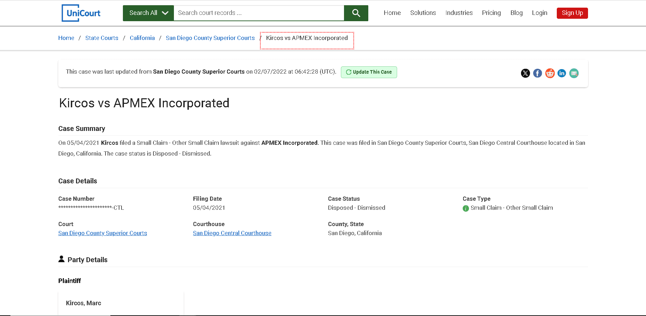Open the Industries menu item
The width and height of the screenshot is (646, 316).
[x=459, y=13]
